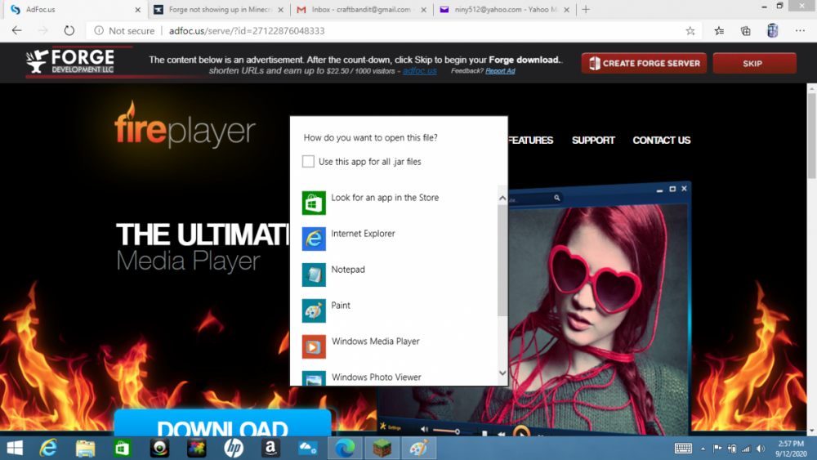The image size is (817, 460).
Task: Check 'Use this app for all .jar files'
Action: 308,162
